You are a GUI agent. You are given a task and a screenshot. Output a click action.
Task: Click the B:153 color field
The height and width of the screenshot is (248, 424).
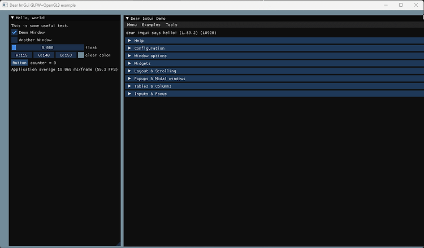pos(66,55)
